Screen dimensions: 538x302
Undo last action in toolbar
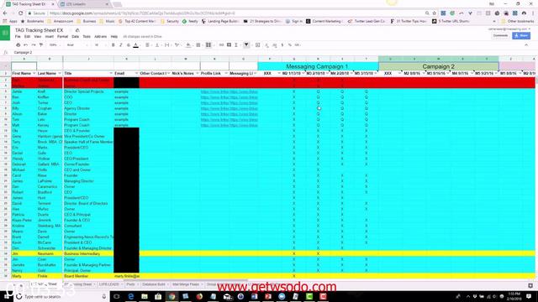click(26, 44)
